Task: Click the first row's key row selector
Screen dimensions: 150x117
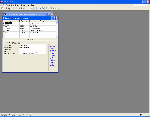Action: tap(4, 23)
